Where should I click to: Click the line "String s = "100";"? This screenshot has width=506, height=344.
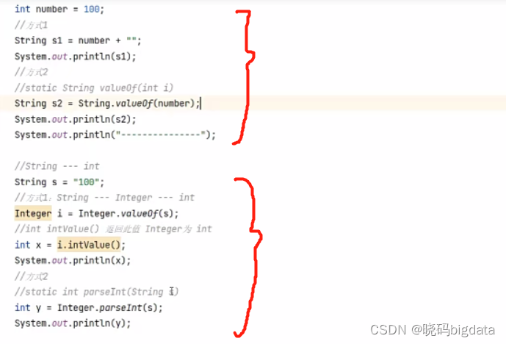[59, 182]
